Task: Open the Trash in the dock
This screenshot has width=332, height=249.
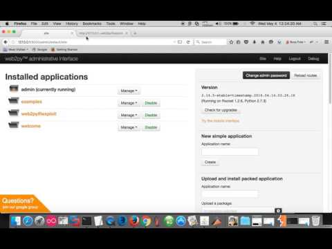Action: click(x=316, y=221)
